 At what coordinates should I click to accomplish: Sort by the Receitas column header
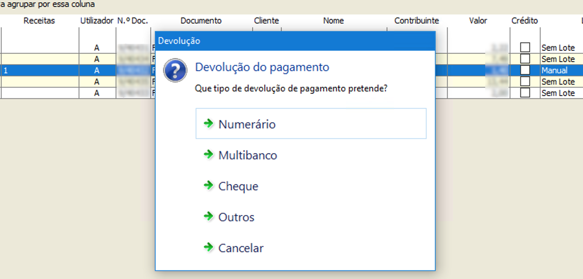point(39,21)
